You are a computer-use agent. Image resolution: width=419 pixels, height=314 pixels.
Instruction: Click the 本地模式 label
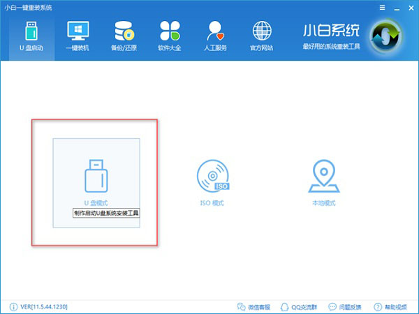pyautogui.click(x=324, y=203)
